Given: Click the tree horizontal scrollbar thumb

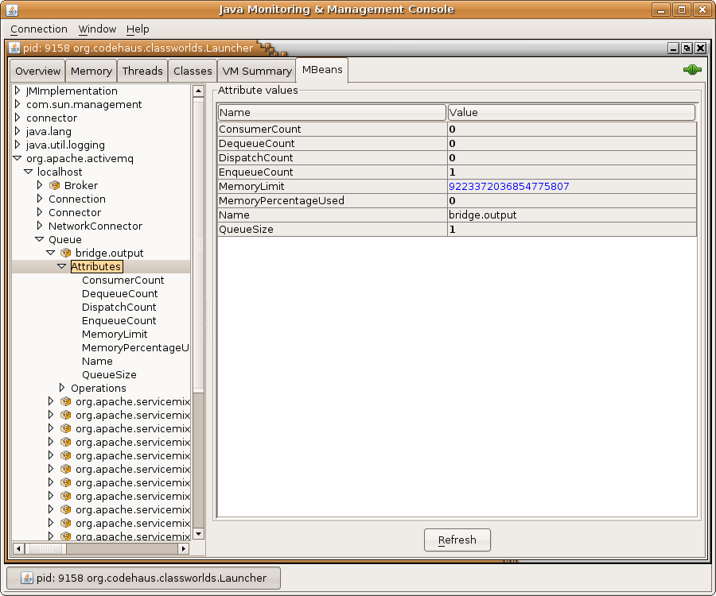Looking at the screenshot, I should 45,548.
